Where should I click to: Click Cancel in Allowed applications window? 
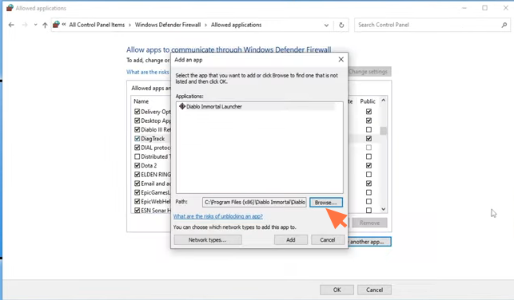374,290
